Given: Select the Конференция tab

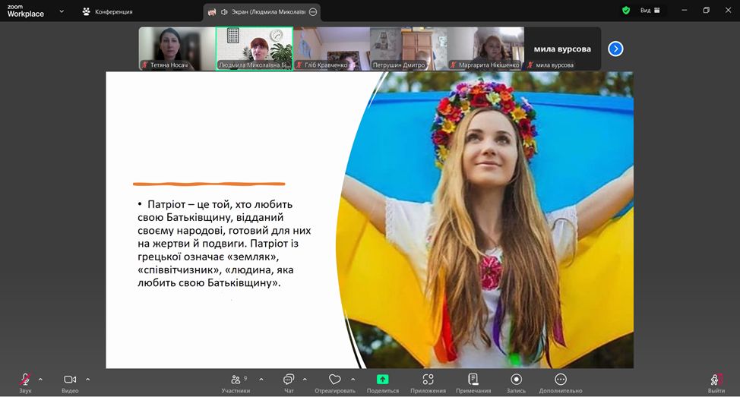Looking at the screenshot, I should (107, 12).
